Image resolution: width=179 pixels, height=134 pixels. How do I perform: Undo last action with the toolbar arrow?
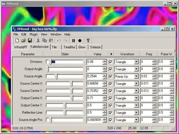(x=59, y=40)
